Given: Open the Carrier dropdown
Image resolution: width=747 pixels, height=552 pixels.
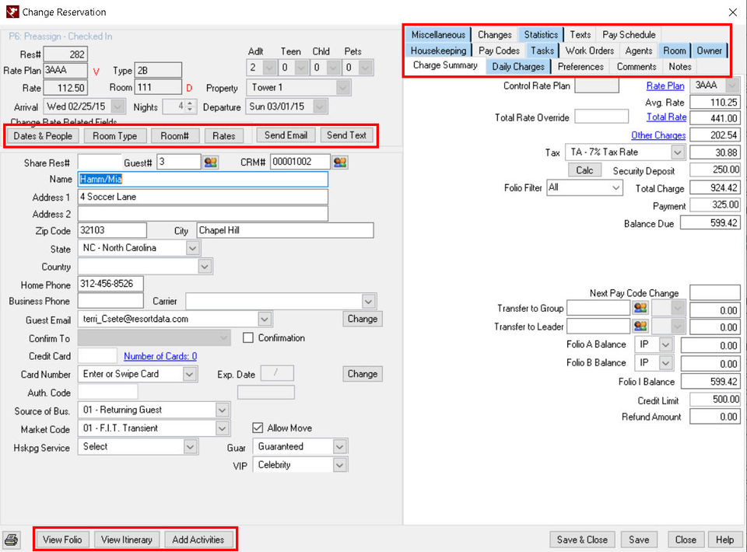Looking at the screenshot, I should (368, 301).
